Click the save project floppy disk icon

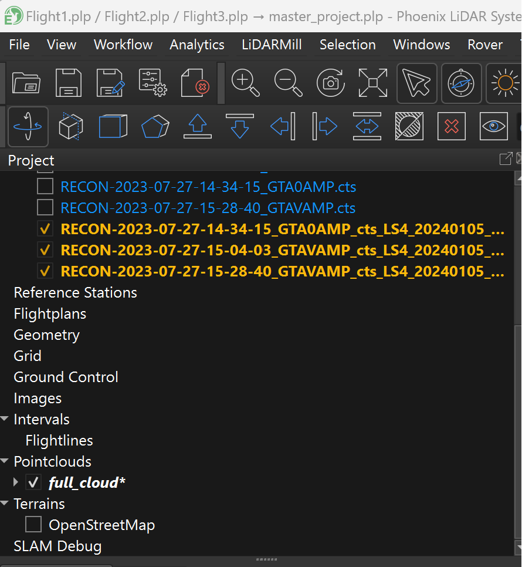coord(68,83)
